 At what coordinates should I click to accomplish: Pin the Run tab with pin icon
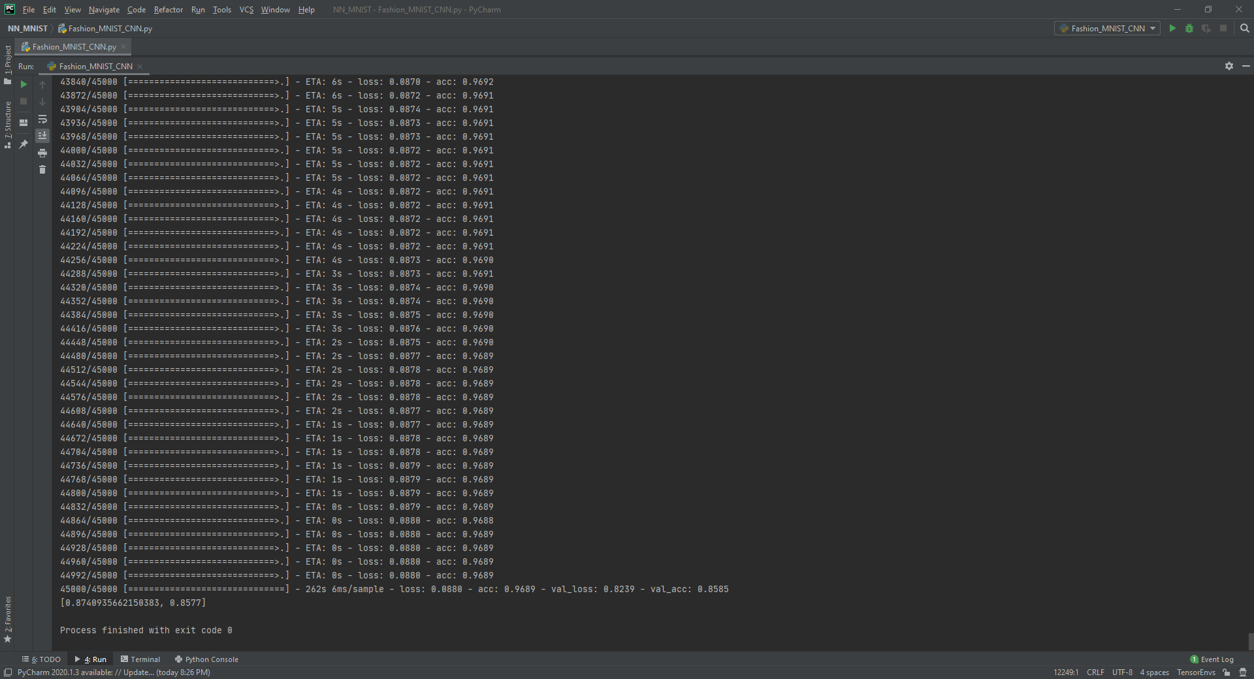point(24,144)
